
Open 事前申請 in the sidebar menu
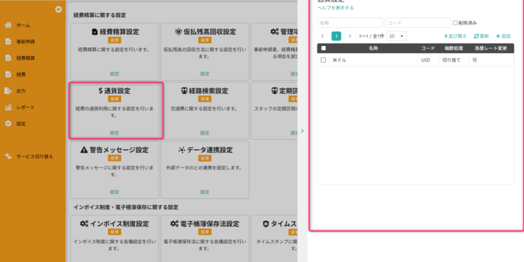point(25,41)
